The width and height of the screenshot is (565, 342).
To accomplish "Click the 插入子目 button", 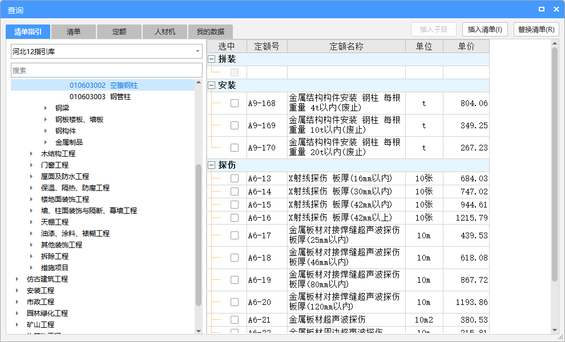I will click(434, 30).
